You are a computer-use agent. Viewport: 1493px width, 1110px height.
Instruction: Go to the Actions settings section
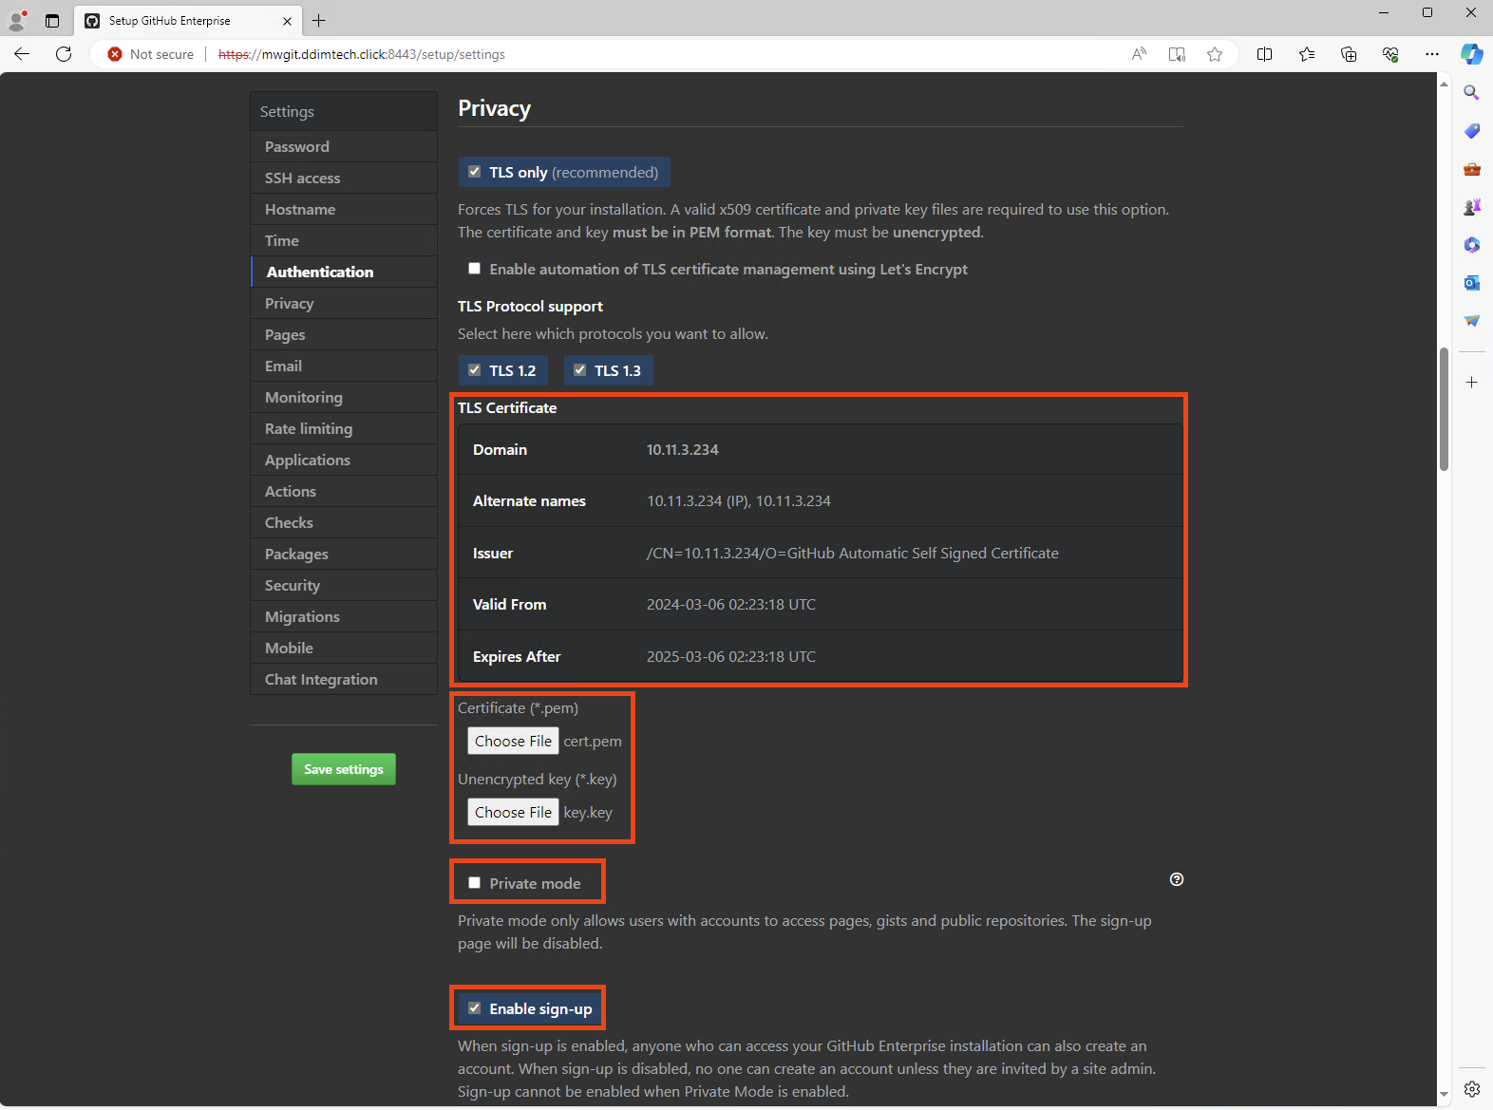point(344,491)
